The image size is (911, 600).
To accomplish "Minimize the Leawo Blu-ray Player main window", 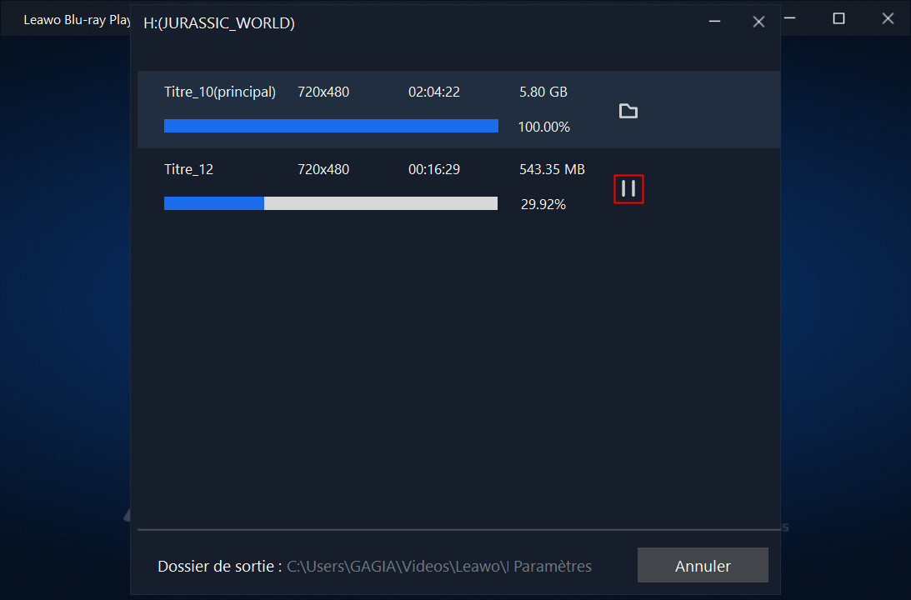I will [x=789, y=18].
